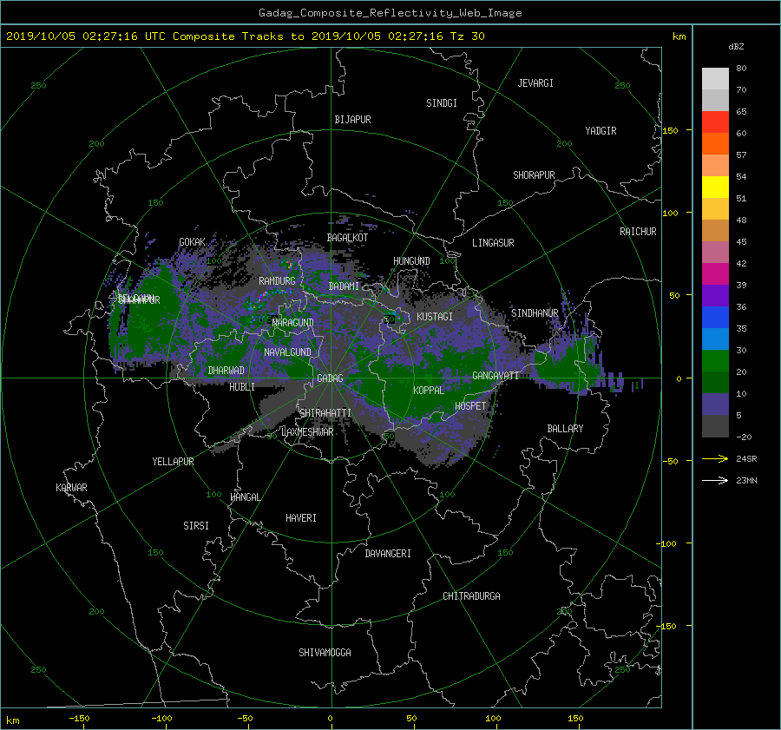Click the YELLAPUR city label
The width and height of the screenshot is (781, 730).
[173, 462]
